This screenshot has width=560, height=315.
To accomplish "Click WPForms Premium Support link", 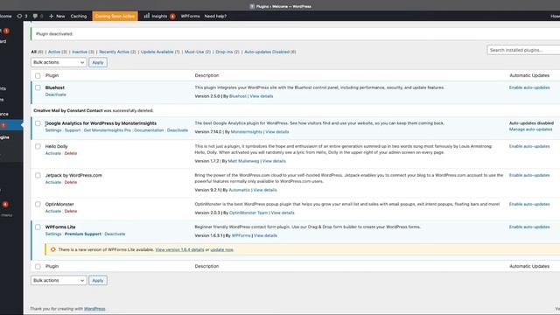I will (83, 234).
